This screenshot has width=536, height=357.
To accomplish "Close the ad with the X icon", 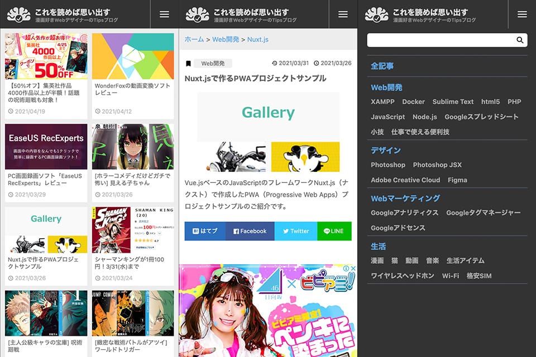I will 353,268.
